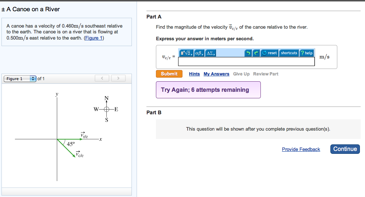Click the v c/r answer input field
Image resolution: width=365 pixels, height=197 pixels.
click(x=246, y=61)
